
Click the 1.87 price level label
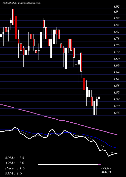point(116,18)
